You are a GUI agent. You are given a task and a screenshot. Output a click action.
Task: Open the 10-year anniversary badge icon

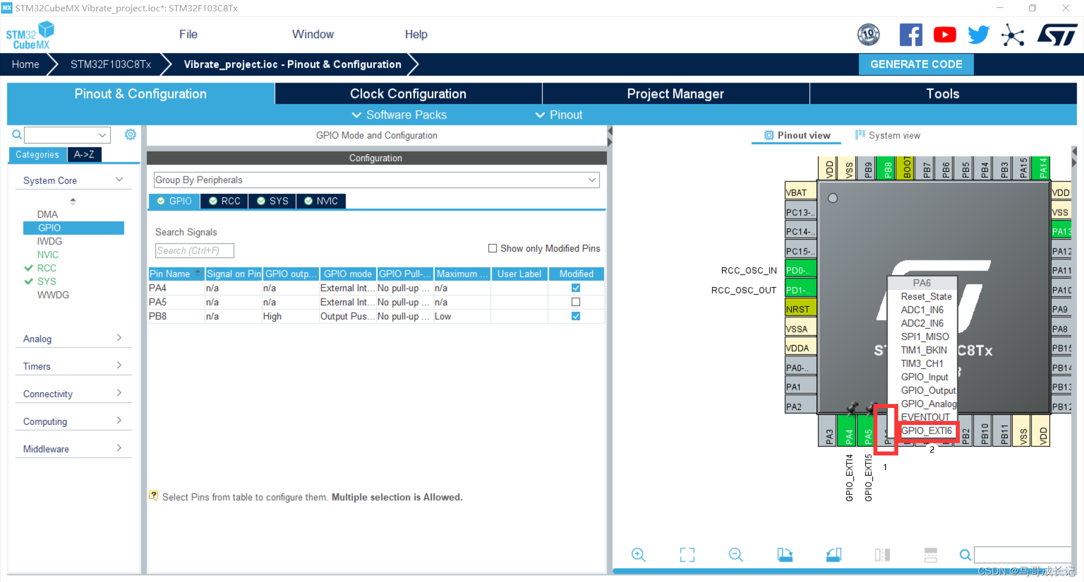(x=868, y=35)
